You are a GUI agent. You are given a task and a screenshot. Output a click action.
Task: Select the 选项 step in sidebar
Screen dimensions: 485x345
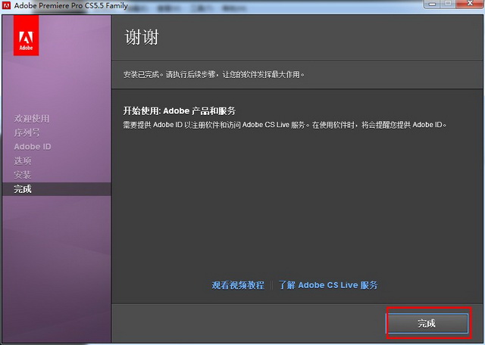(x=23, y=160)
